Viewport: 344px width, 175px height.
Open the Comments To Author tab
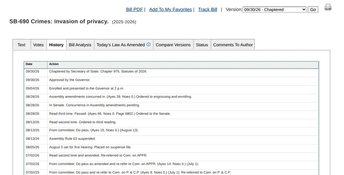pyautogui.click(x=233, y=45)
